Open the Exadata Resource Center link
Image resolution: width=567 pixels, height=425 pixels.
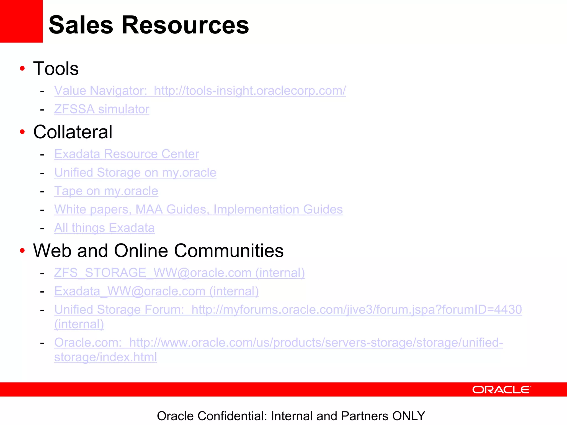tap(127, 154)
